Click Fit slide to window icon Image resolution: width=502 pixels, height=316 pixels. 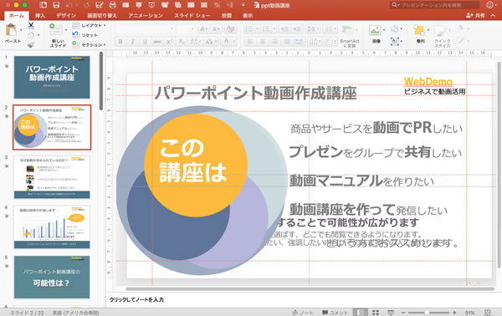pyautogui.click(x=488, y=313)
